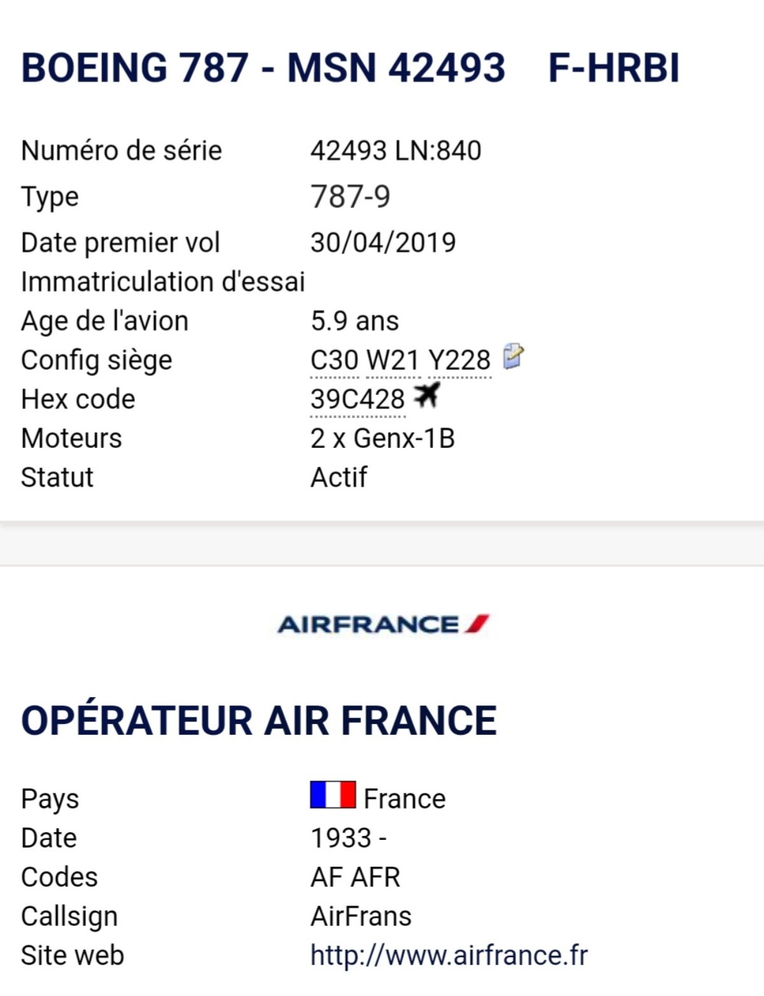764x996 pixels.
Task: Click the Y228 economy seat code
Action: [459, 360]
